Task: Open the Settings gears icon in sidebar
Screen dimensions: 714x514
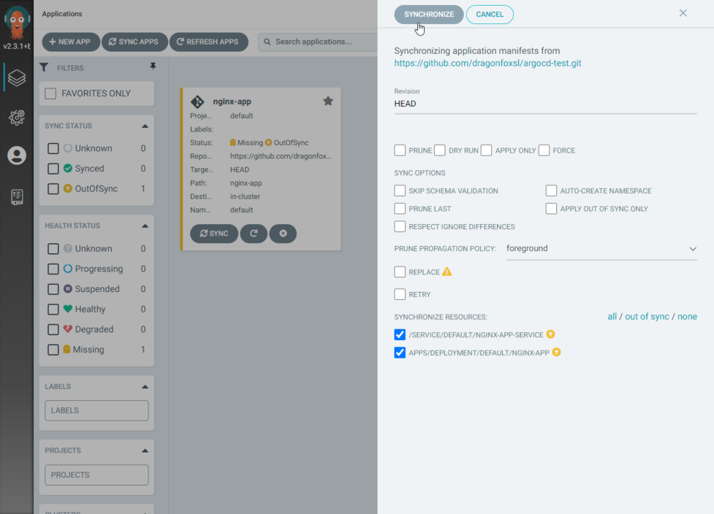Action: click(17, 117)
